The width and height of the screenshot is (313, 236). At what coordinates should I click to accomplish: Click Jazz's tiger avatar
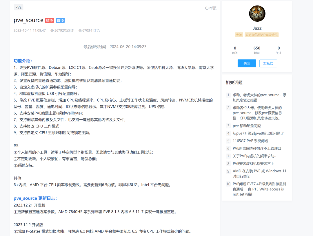257,14
